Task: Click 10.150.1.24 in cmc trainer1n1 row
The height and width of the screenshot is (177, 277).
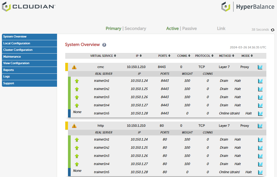Action: (x=139, y=81)
